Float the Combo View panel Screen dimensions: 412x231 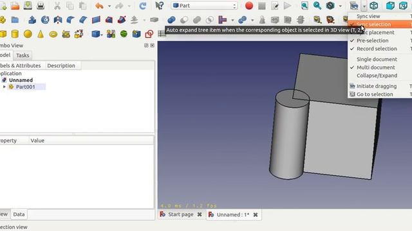[x=146, y=46]
